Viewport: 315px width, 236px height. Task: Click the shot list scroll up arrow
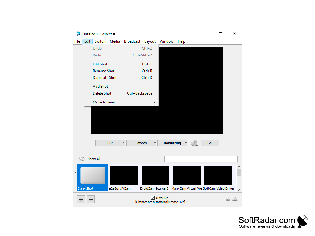click(239, 167)
